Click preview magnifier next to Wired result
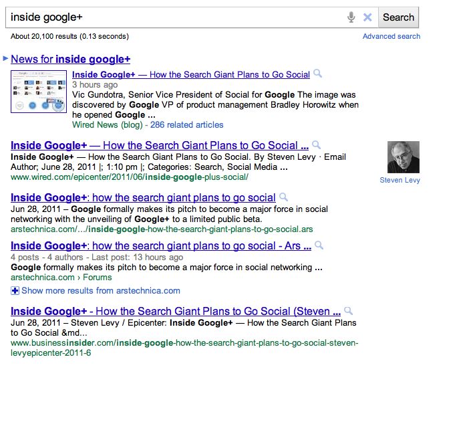The height and width of the screenshot is (422, 471). pyautogui.click(x=316, y=145)
